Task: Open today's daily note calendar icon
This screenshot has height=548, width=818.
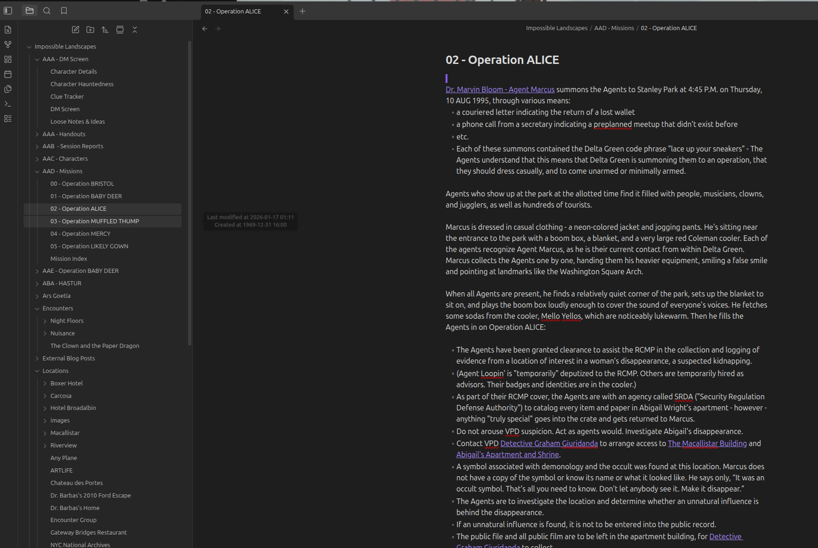Action: tap(8, 74)
